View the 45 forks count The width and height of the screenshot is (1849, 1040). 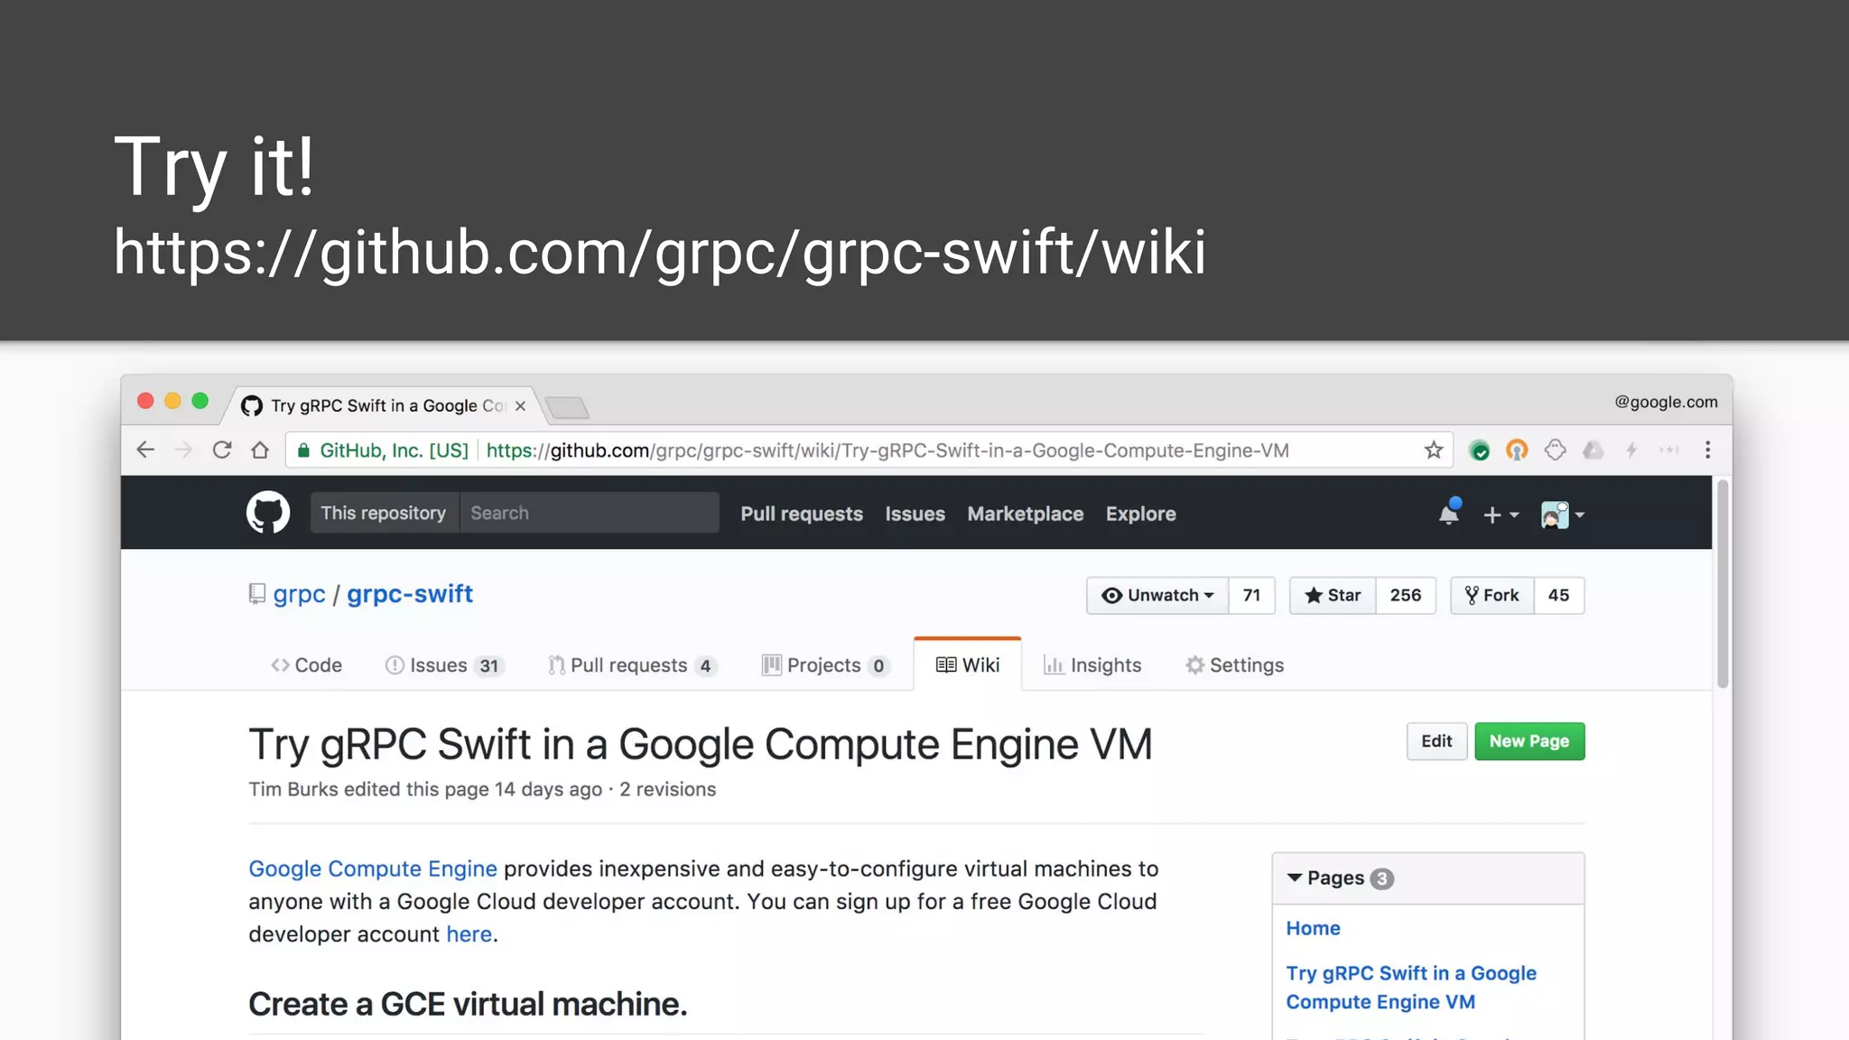click(1558, 595)
